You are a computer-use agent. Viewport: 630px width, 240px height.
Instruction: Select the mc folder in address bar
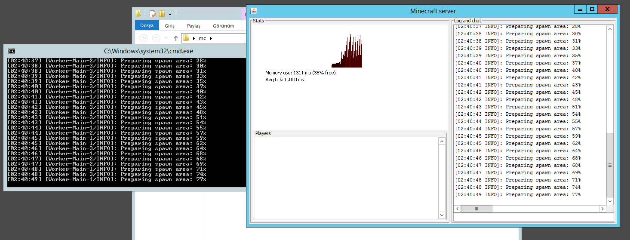(x=202, y=38)
